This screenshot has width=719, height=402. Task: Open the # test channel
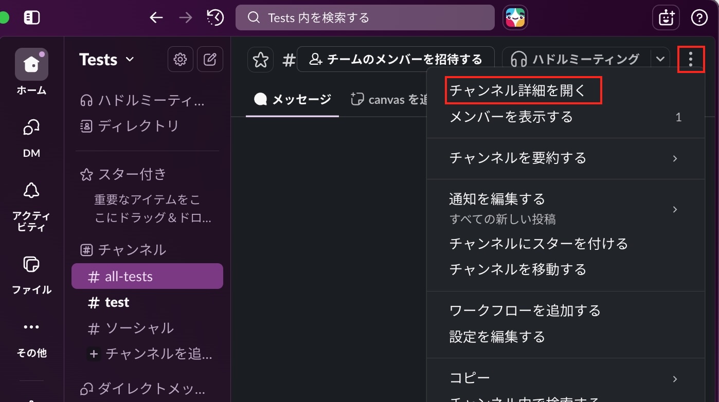pyautogui.click(x=117, y=302)
